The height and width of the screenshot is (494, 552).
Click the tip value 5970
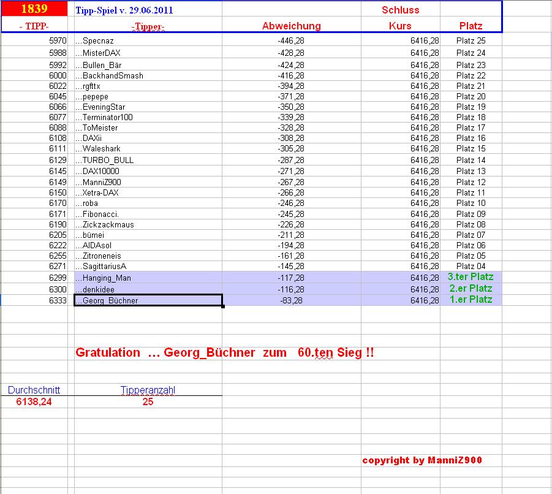click(x=58, y=40)
